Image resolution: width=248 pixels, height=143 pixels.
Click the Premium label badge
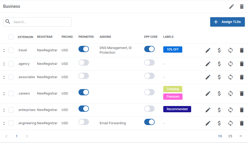(173, 97)
